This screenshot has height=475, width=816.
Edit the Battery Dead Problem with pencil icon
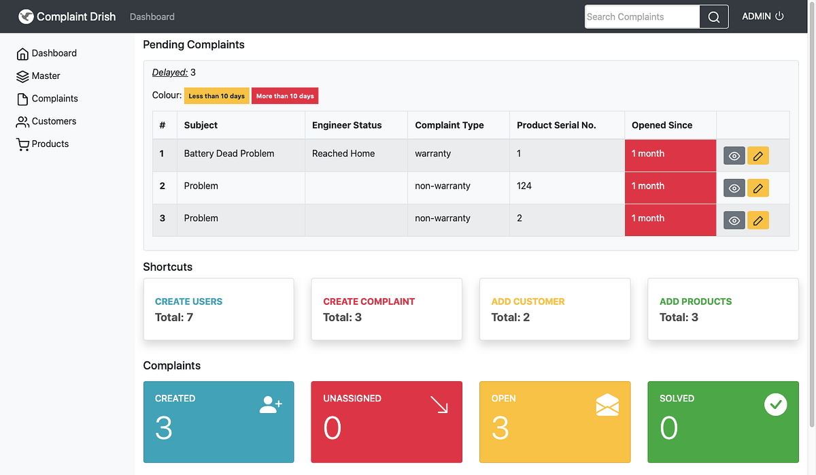758,155
